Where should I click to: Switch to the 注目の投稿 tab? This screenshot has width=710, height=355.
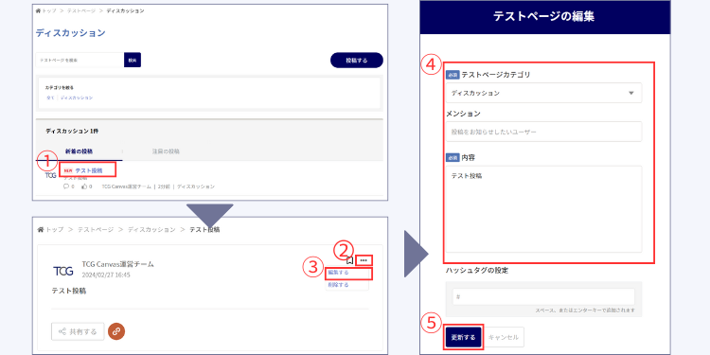[166, 151]
